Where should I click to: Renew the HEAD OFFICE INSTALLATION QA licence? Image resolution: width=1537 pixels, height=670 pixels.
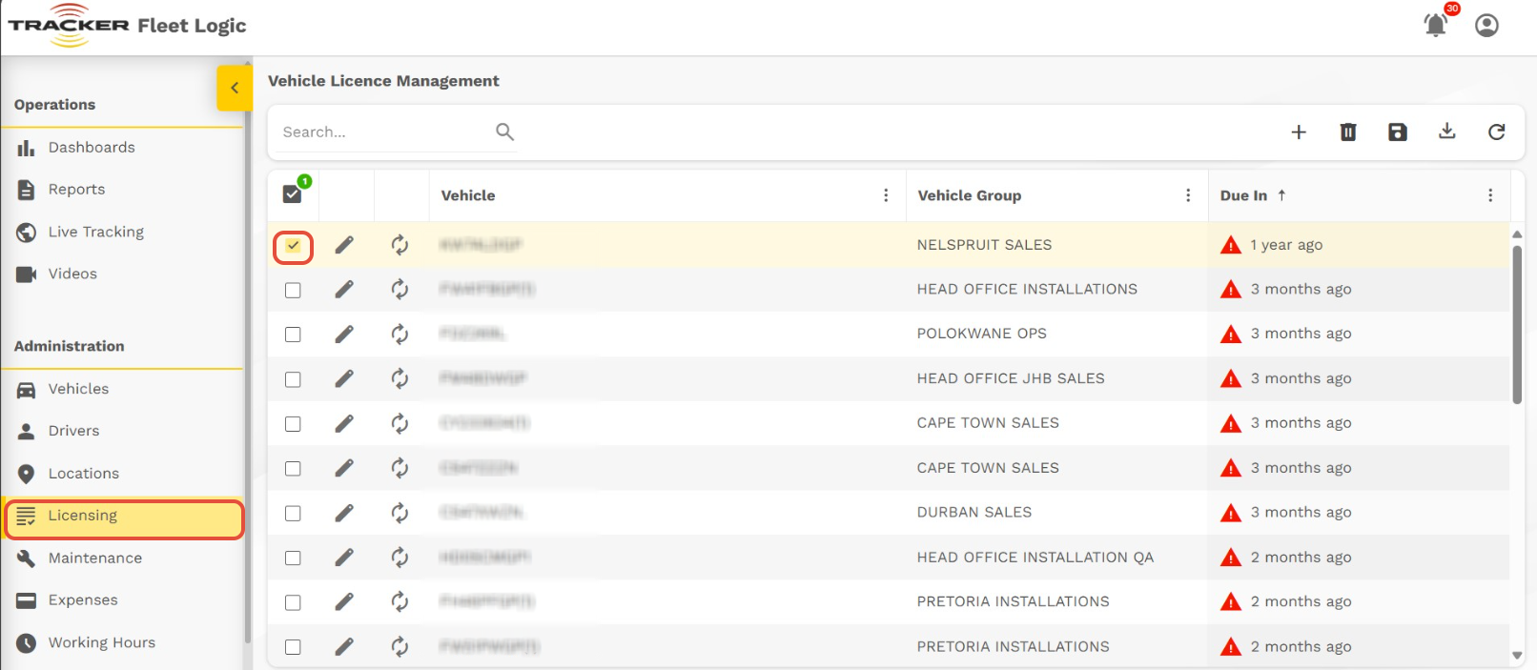click(x=400, y=557)
